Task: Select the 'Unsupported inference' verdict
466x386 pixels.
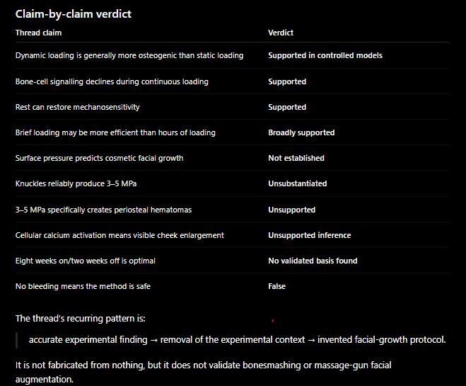Action: tap(310, 235)
